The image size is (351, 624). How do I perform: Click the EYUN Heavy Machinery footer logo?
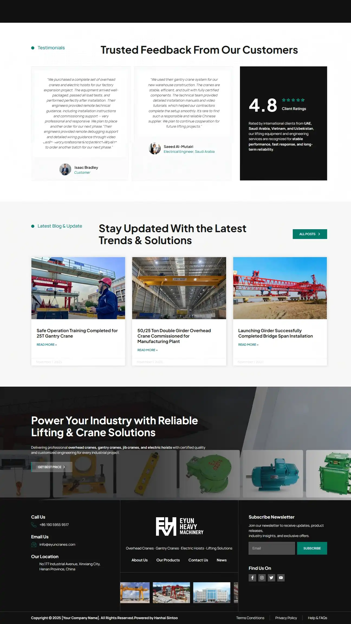[180, 526]
